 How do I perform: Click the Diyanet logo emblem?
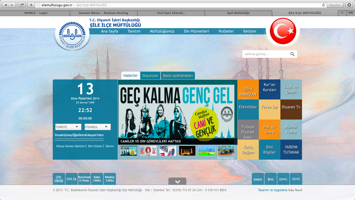tap(72, 36)
